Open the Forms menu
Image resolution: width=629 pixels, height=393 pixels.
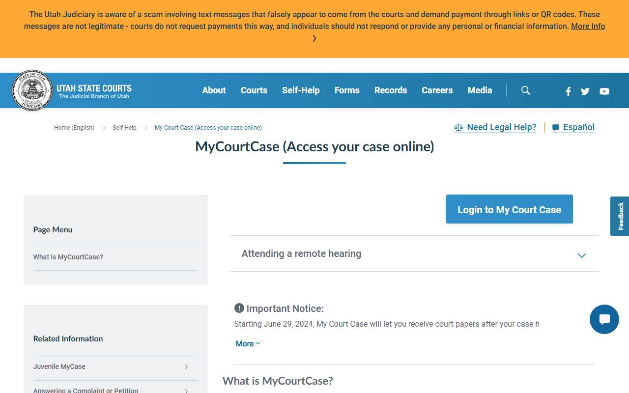tap(347, 90)
